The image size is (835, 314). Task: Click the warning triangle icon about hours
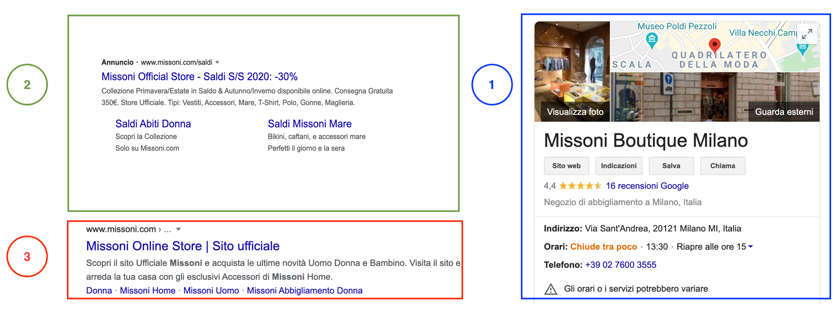550,289
